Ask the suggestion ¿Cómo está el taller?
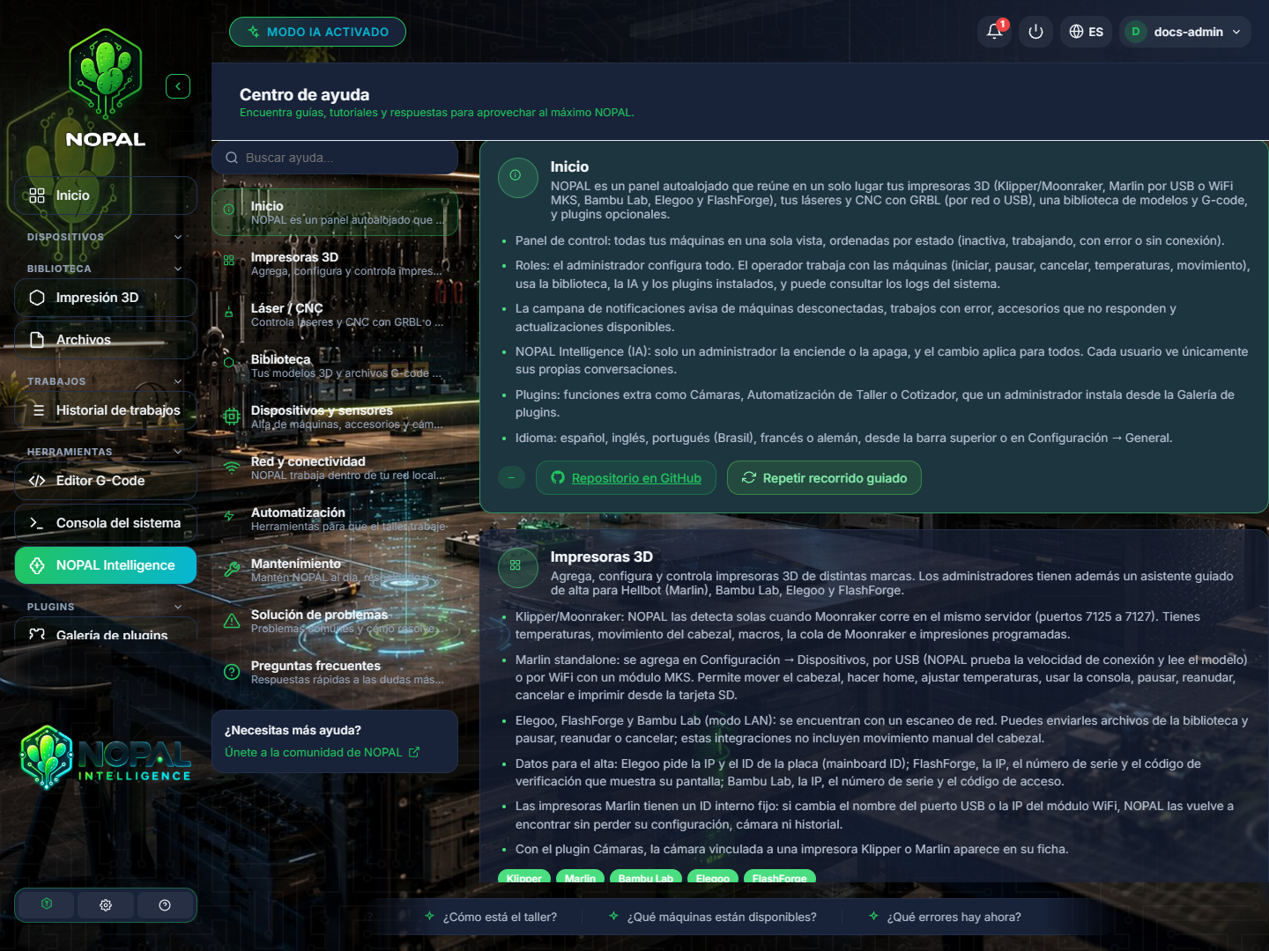 click(491, 917)
